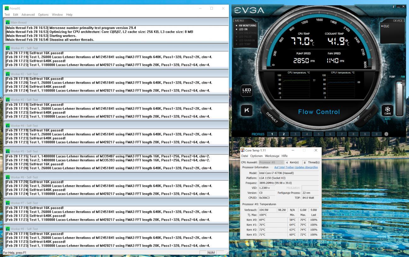Open Prime95 Window menu
409x257 pixels.
click(57, 15)
